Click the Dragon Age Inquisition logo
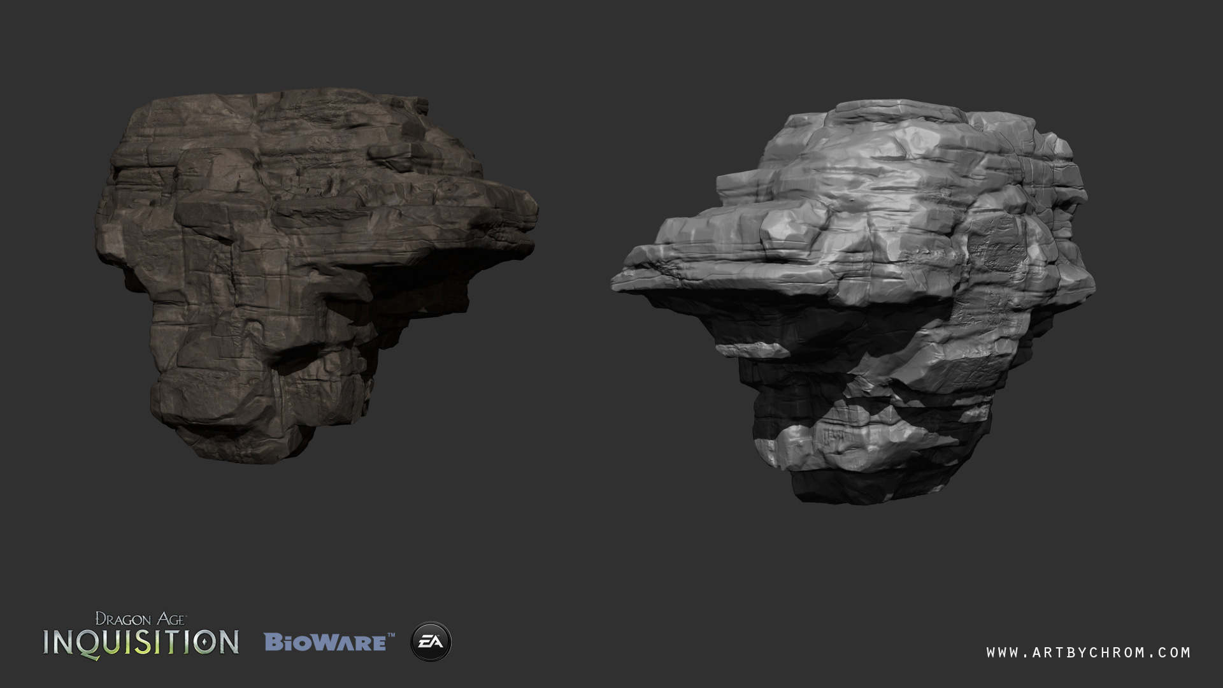Viewport: 1223px width, 688px height. [x=141, y=634]
